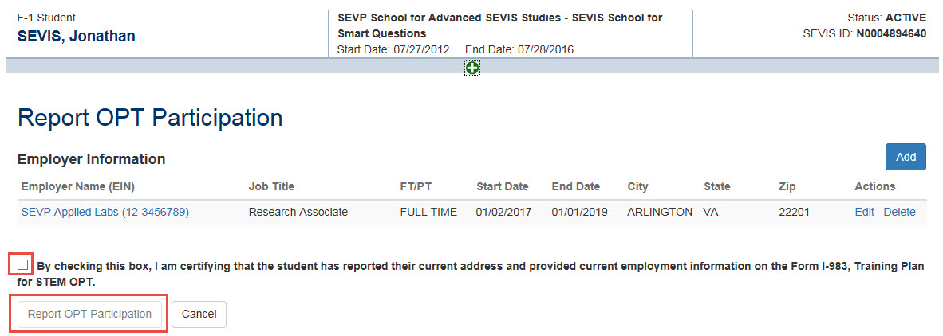This screenshot has height=336, width=943.
Task: Check the Form I-983 certification checkbox
Action: tap(23, 264)
